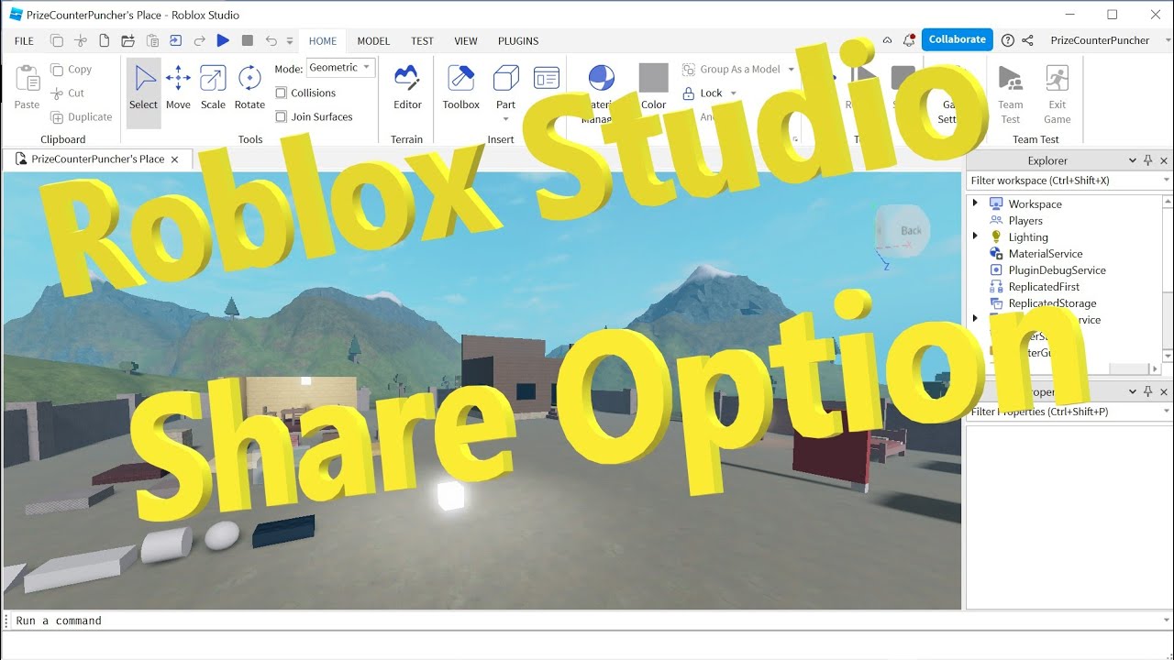Image resolution: width=1174 pixels, height=660 pixels.
Task: Click Copy in Clipboard group
Action: click(x=72, y=70)
